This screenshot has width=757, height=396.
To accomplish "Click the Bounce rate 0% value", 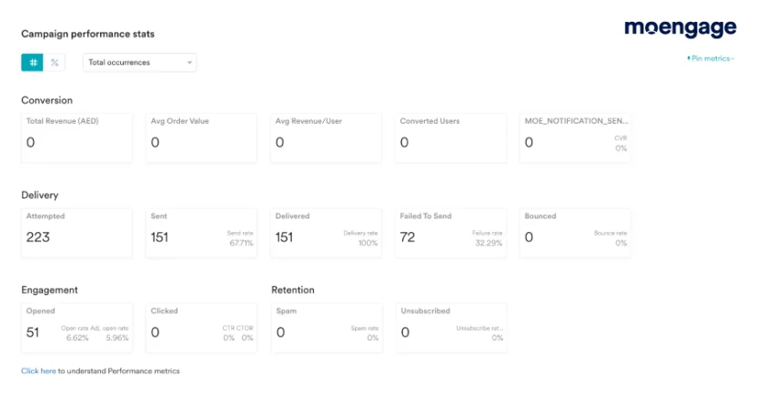I will pyautogui.click(x=621, y=243).
